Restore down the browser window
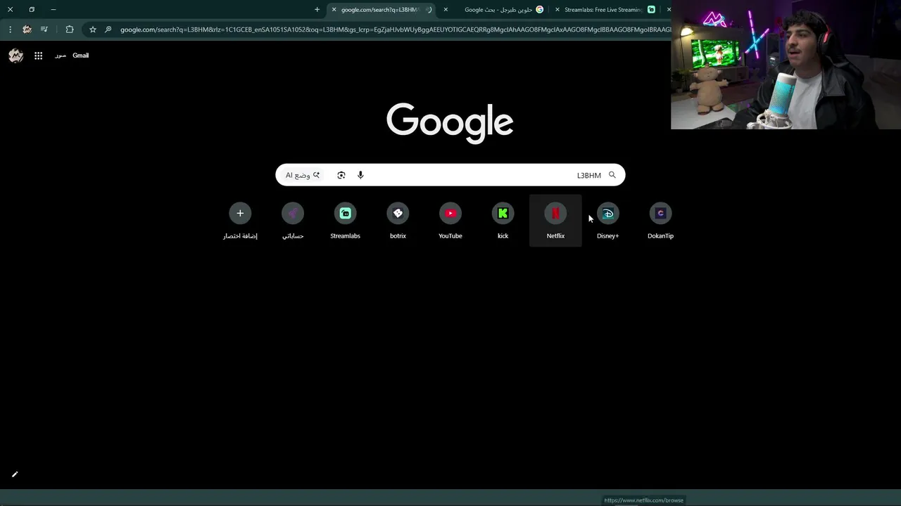 tap(32, 10)
